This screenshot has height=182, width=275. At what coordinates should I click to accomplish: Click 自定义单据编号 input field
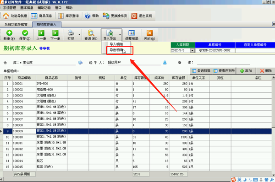[x=255, y=50]
